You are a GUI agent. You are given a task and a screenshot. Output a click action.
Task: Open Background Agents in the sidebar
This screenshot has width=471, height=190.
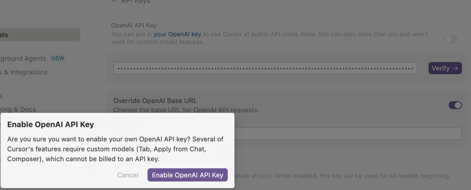point(23,58)
